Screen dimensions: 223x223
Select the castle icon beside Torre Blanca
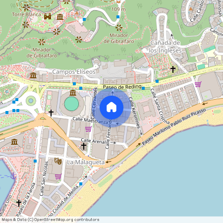click(x=48, y=16)
